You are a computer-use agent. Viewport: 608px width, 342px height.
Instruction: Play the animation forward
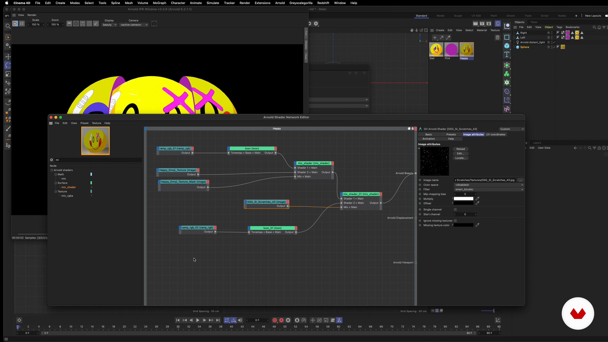(x=198, y=320)
